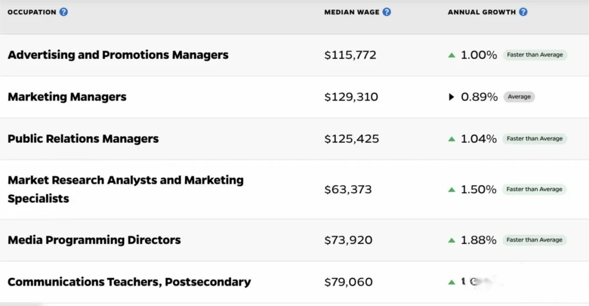The image size is (589, 306).
Task: Open Advertising and Promotions Managers occupation
Action: pyautogui.click(x=118, y=55)
